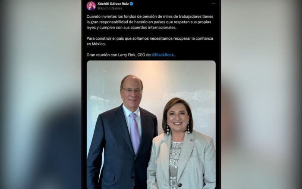Click the display name Xóchitl Gálvez Ruiz
The image size is (302, 189).
(x=113, y=3)
